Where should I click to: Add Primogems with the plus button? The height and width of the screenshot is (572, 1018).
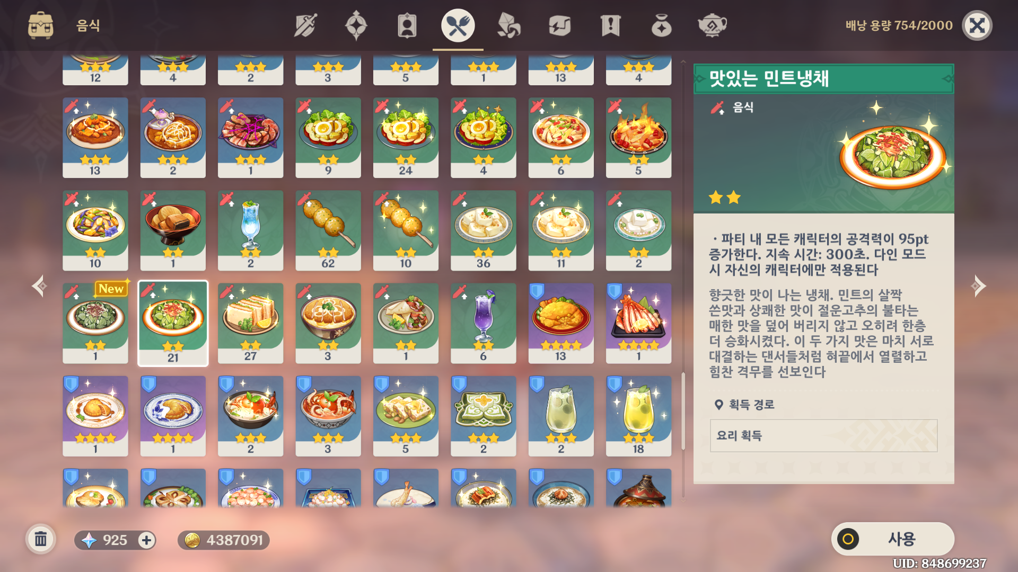tap(146, 540)
